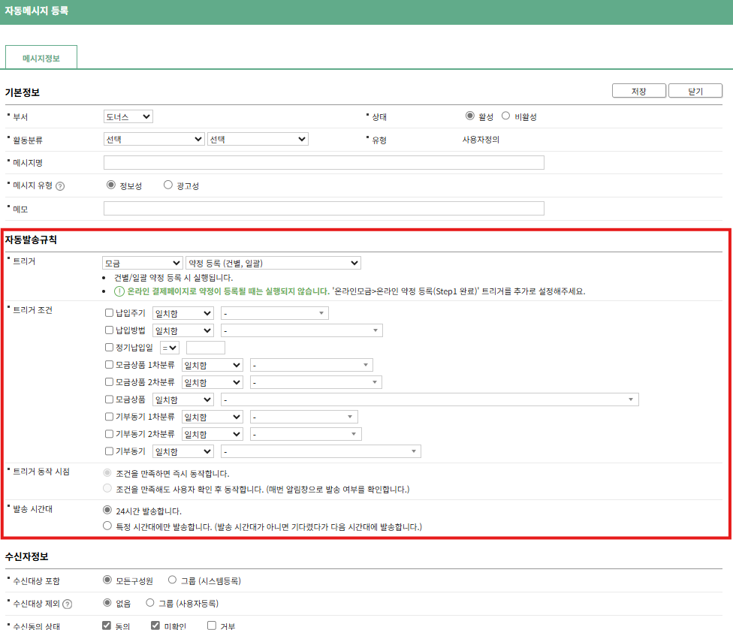Image resolution: width=733 pixels, height=630 pixels.
Task: Open 모금상품 1차분류 value dropdown
Action: point(312,365)
